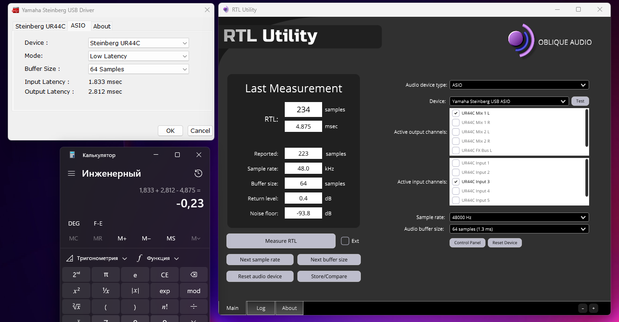The height and width of the screenshot is (322, 619).
Task: Select the ASIO tab in driver dialog
Action: (x=78, y=26)
